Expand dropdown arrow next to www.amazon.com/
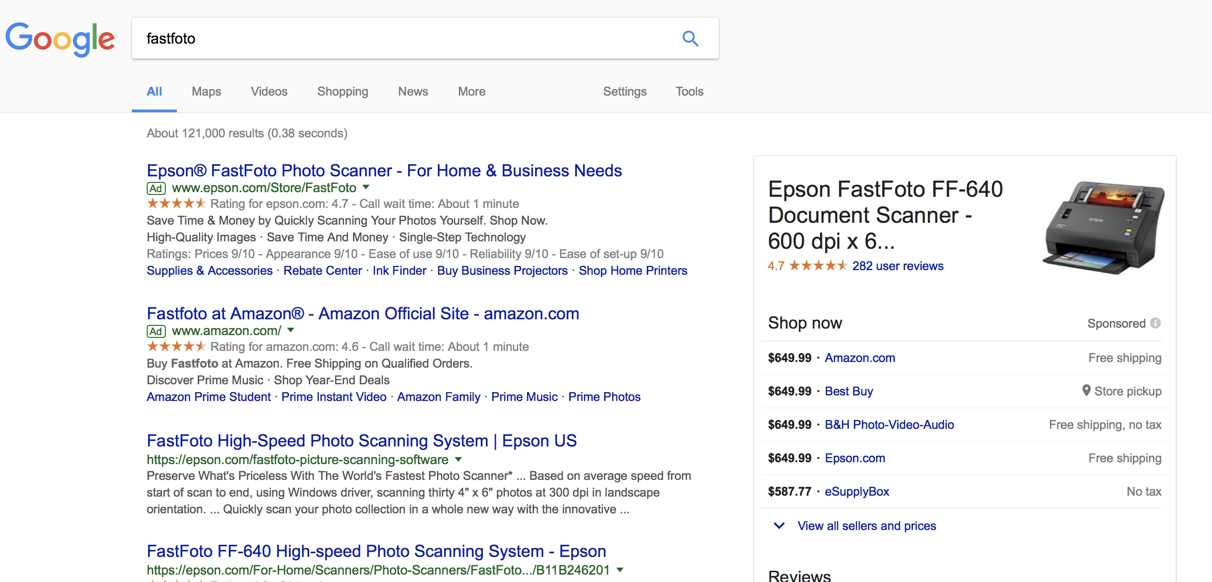Viewport: 1212px width, 582px height. [x=291, y=330]
